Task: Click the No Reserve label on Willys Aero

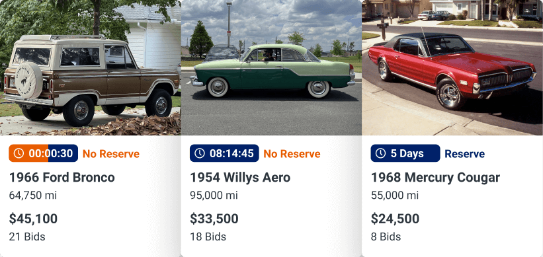Action: pyautogui.click(x=292, y=154)
